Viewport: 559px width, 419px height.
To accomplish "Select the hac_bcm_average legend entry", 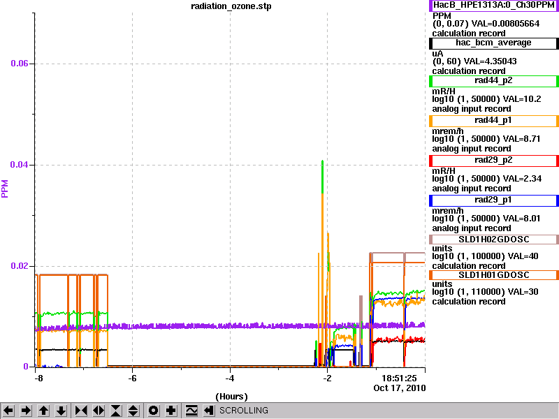I will 494,43.
